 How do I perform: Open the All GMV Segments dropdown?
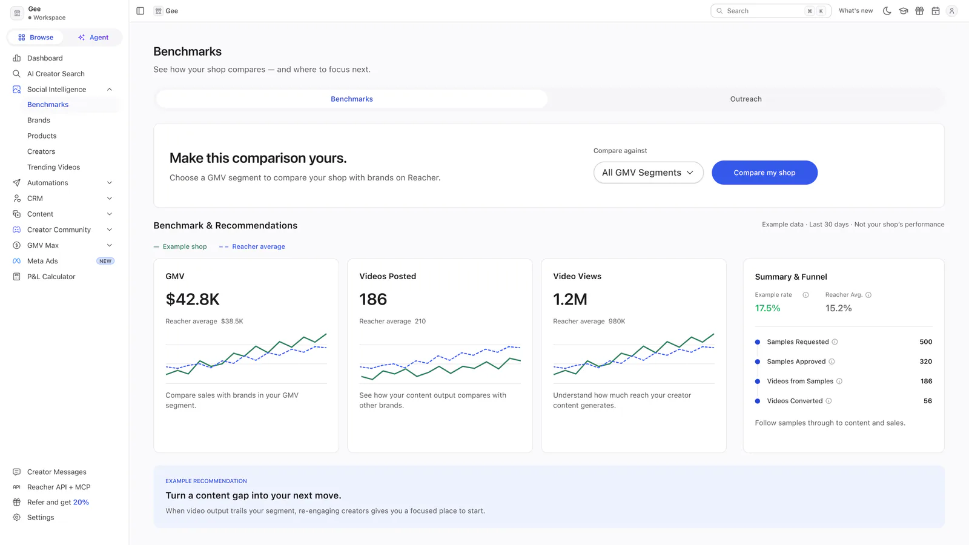648,173
